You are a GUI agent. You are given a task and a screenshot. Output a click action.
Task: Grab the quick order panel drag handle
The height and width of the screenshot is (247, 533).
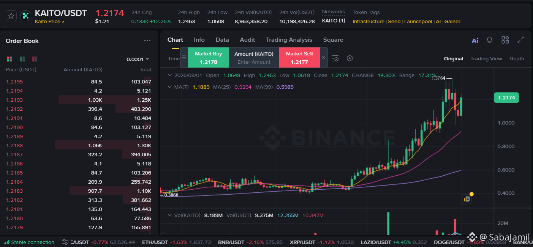pyautogui.click(x=184, y=58)
